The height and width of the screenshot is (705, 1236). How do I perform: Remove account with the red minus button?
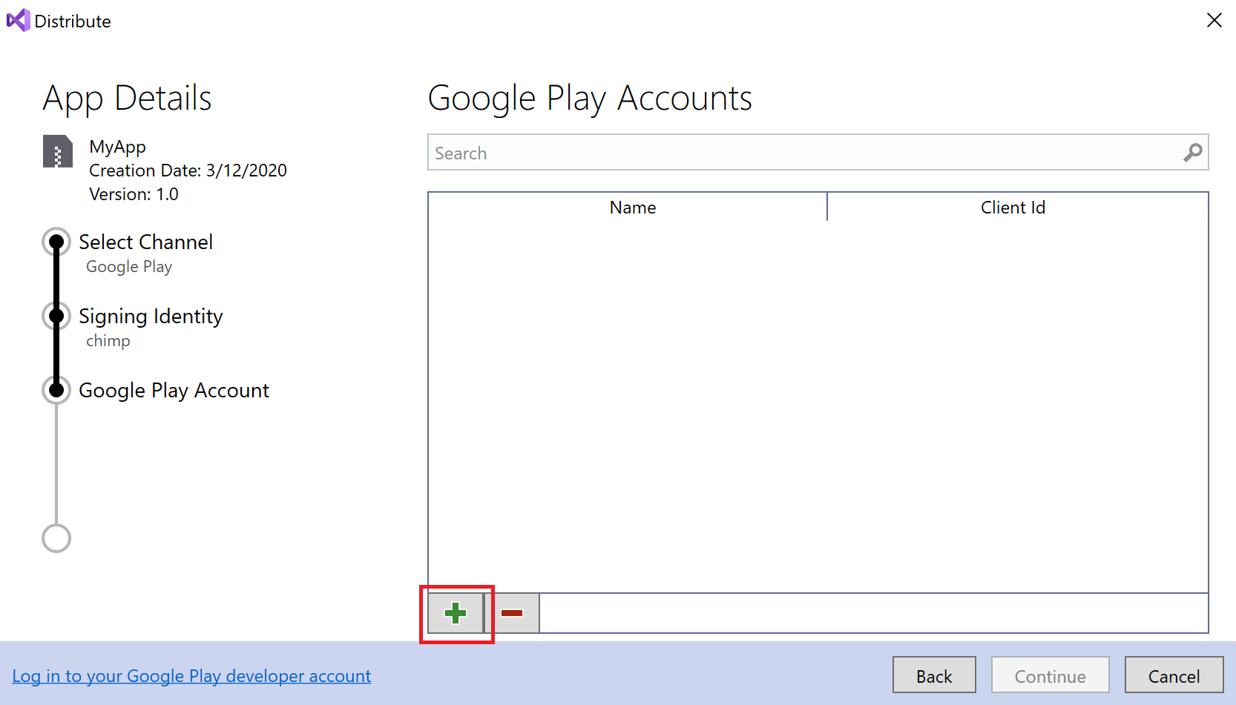point(512,613)
